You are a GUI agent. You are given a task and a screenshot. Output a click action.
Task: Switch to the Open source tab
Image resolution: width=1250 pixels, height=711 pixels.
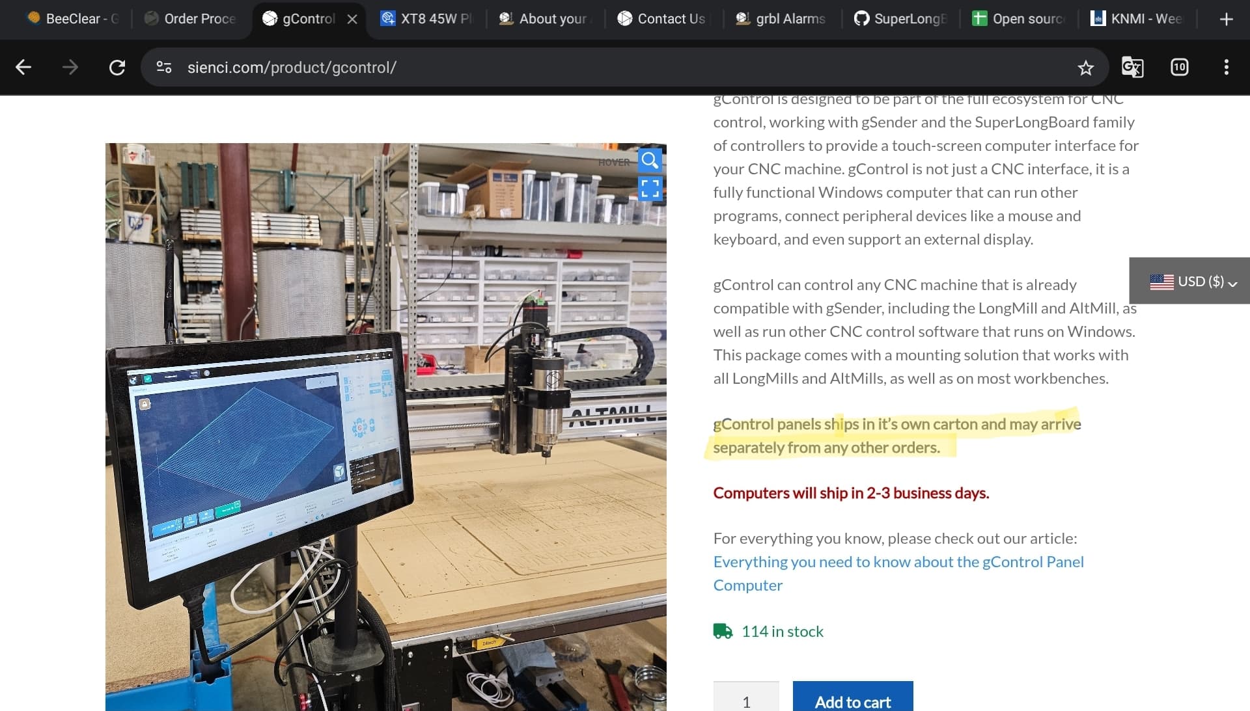click(1018, 19)
